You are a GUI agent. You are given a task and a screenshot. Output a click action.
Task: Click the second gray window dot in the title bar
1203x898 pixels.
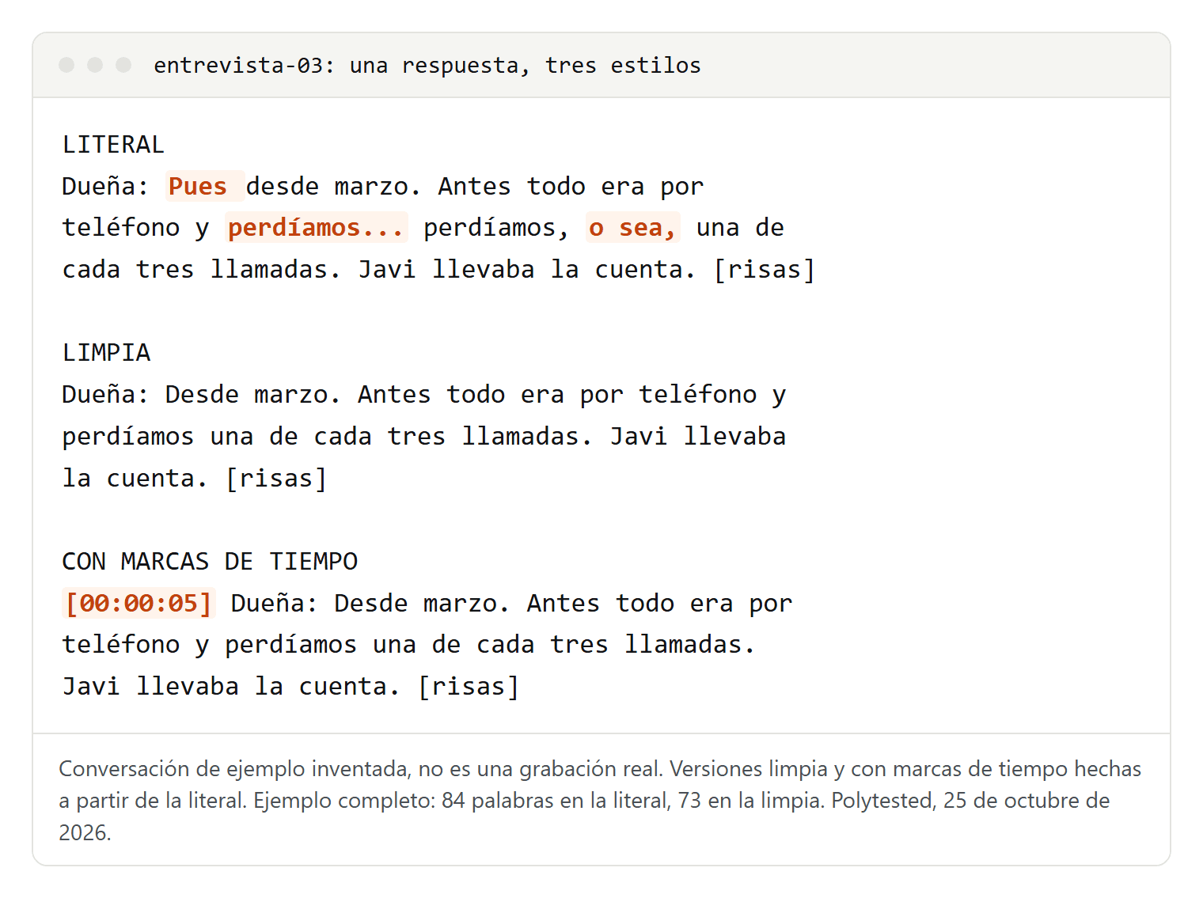coord(95,65)
